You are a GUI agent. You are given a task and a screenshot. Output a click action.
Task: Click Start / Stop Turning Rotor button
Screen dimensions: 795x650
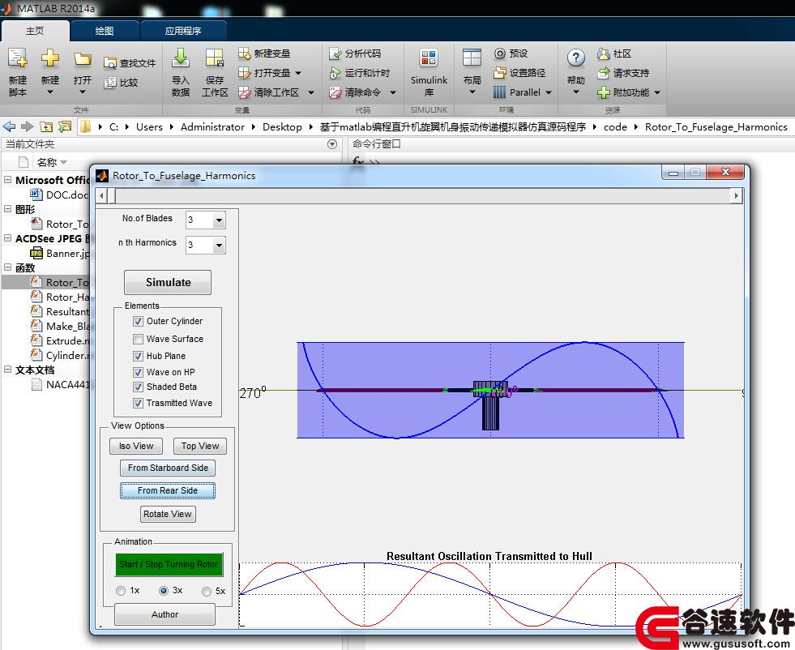click(x=169, y=564)
